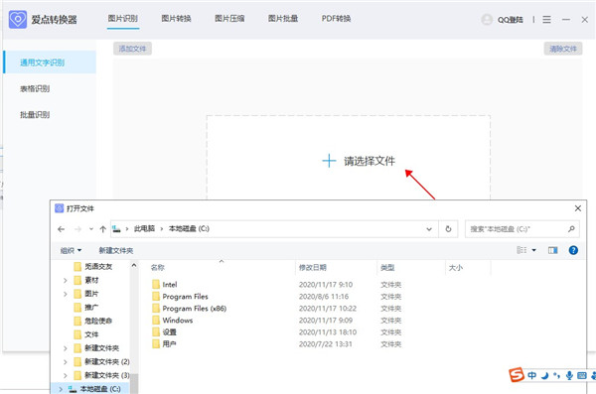The image size is (596, 394).
Task: Click the search magnifier icon
Action: point(571,228)
